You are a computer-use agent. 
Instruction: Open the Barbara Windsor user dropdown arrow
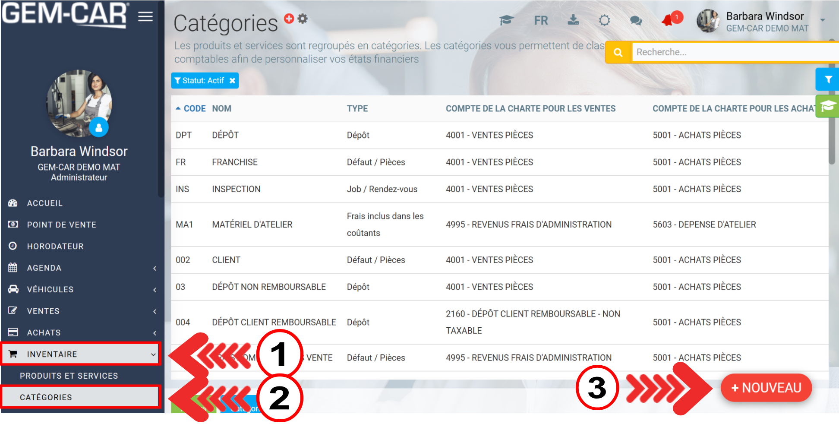click(822, 20)
